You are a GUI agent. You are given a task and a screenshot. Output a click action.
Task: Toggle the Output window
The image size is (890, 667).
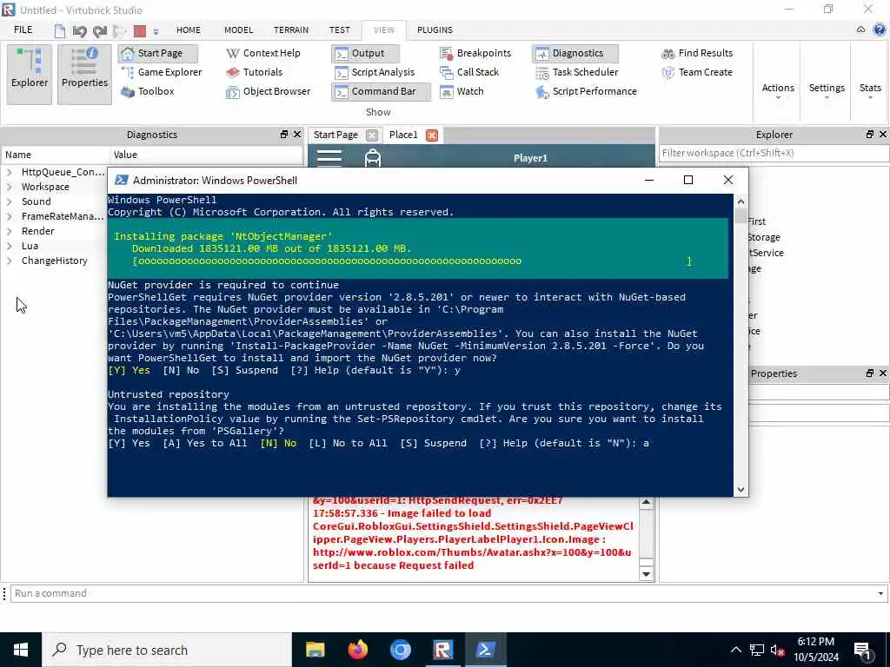point(365,53)
